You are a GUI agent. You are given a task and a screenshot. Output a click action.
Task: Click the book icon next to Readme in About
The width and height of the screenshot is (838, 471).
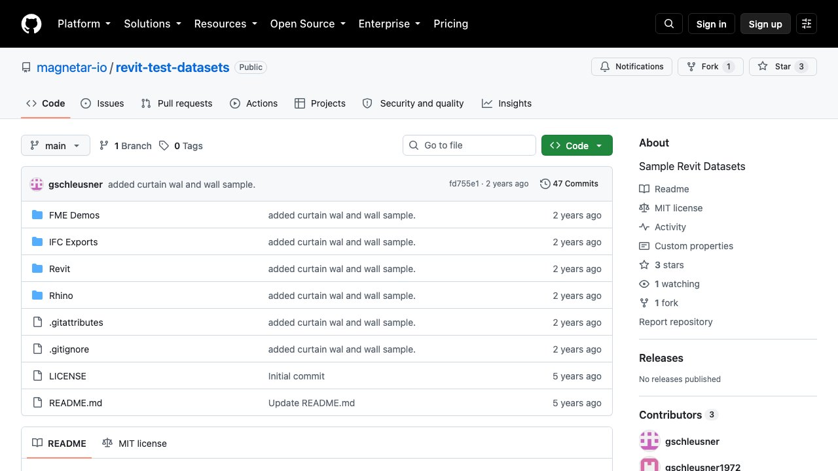click(644, 189)
